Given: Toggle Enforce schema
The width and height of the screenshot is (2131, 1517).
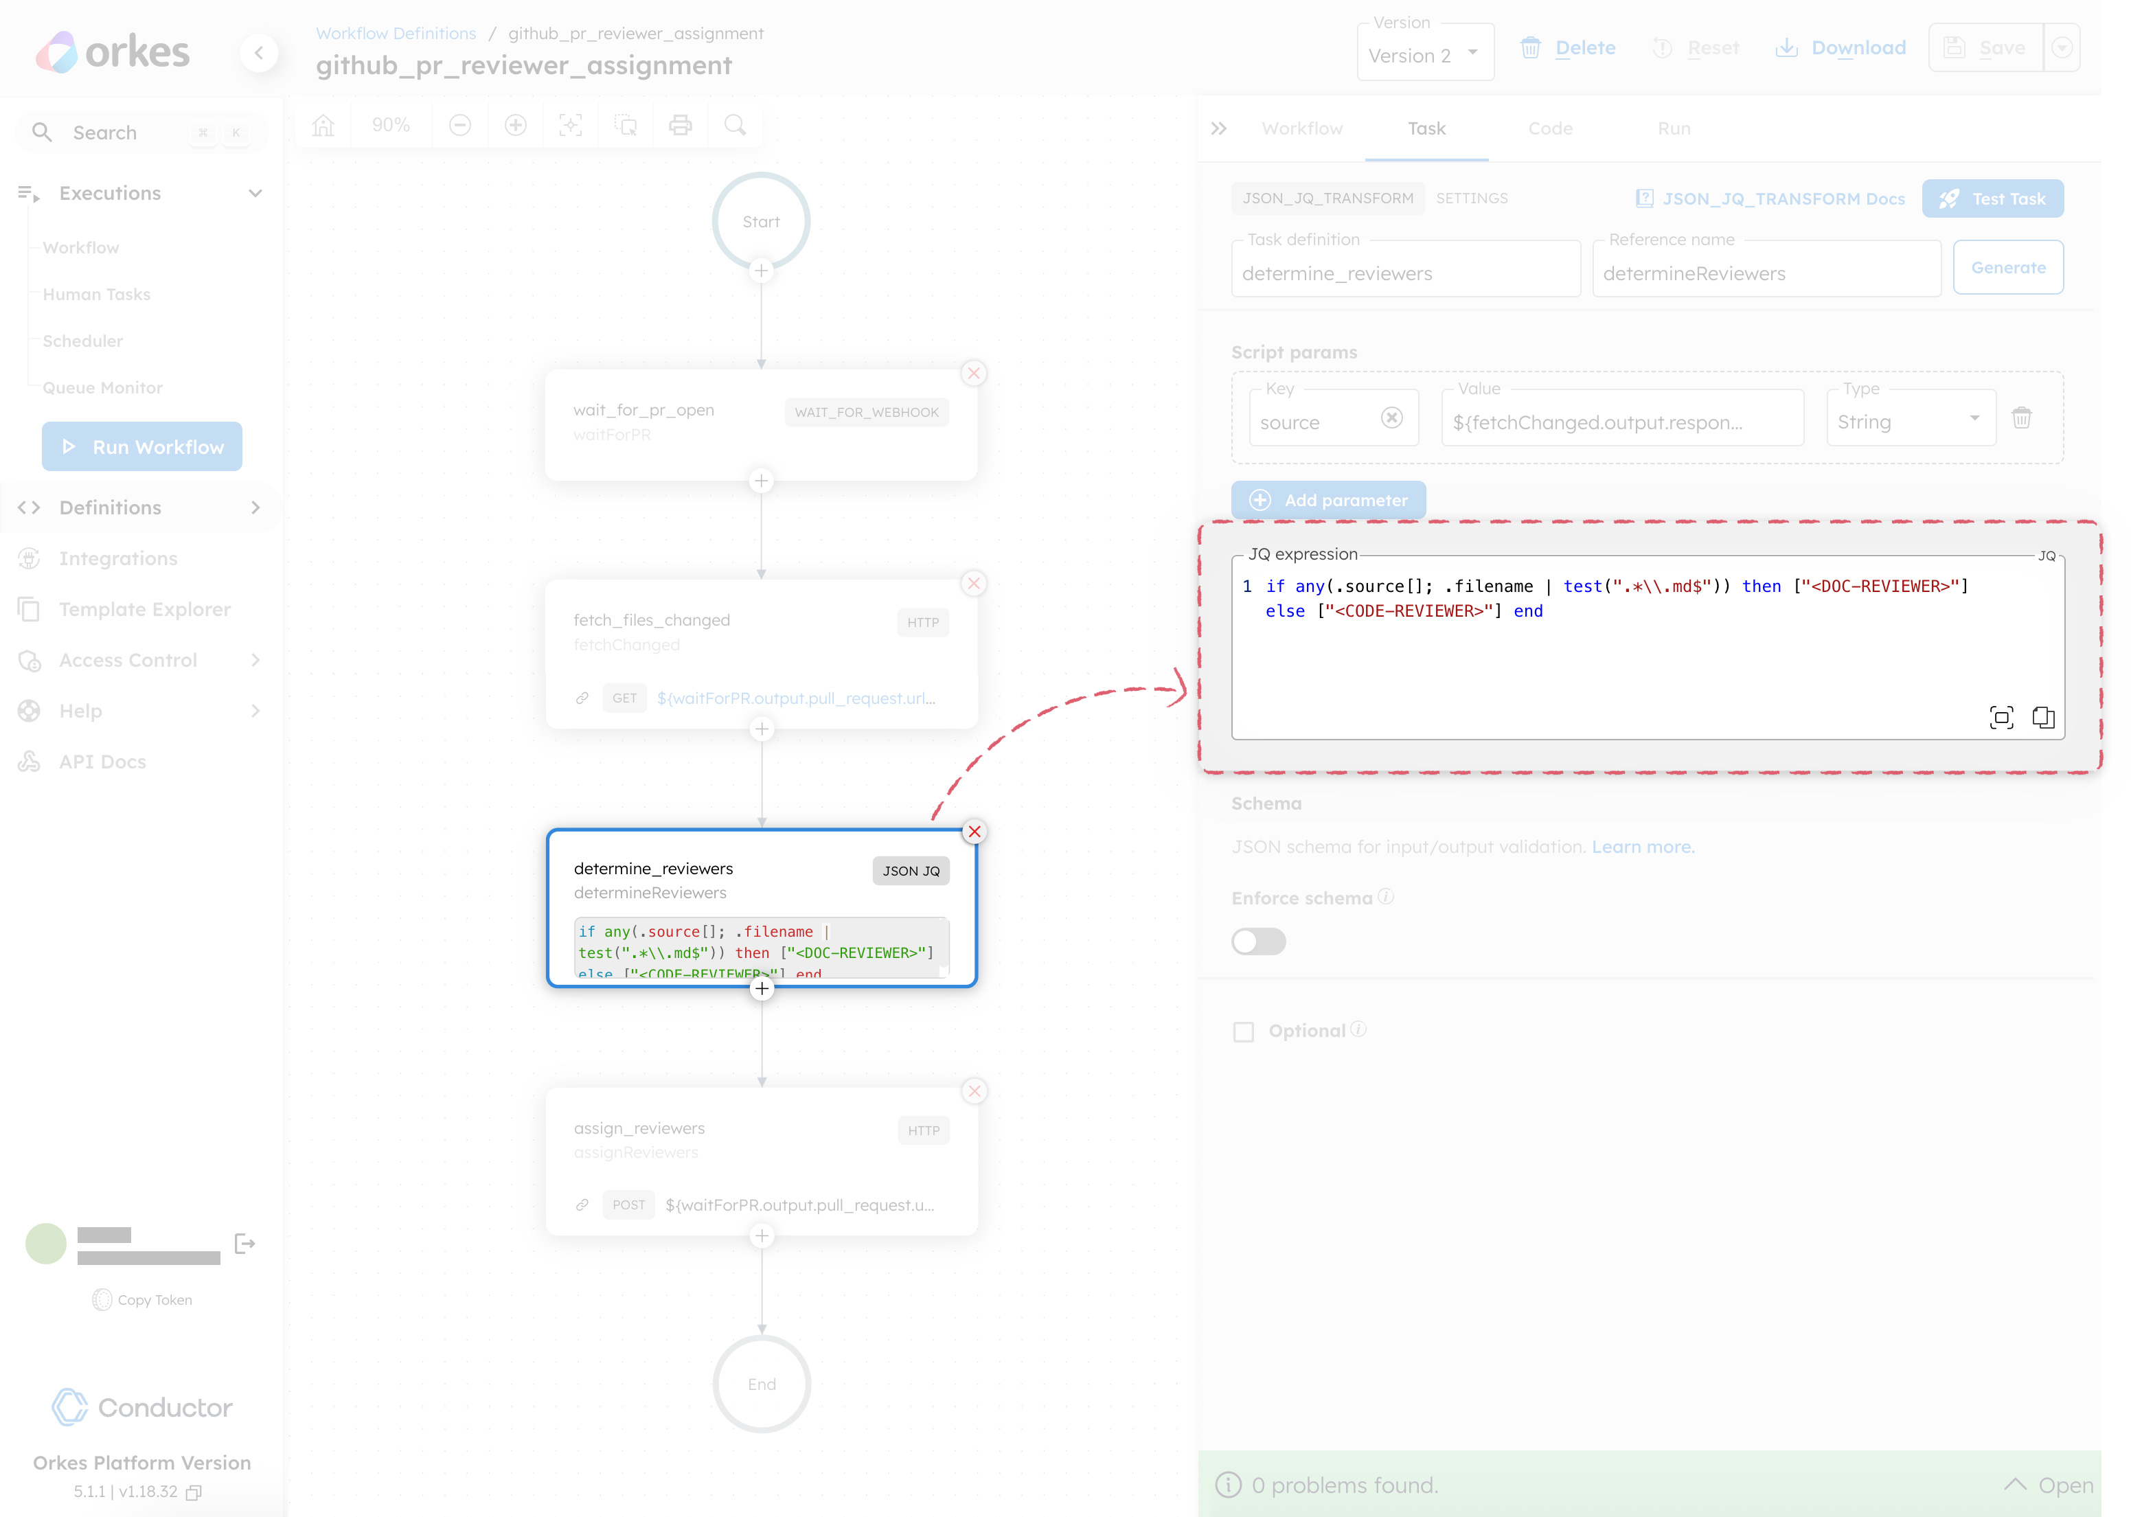Looking at the screenshot, I should click(1258, 942).
